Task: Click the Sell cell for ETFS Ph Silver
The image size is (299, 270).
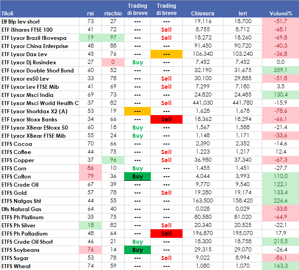Action: tap(166, 226)
